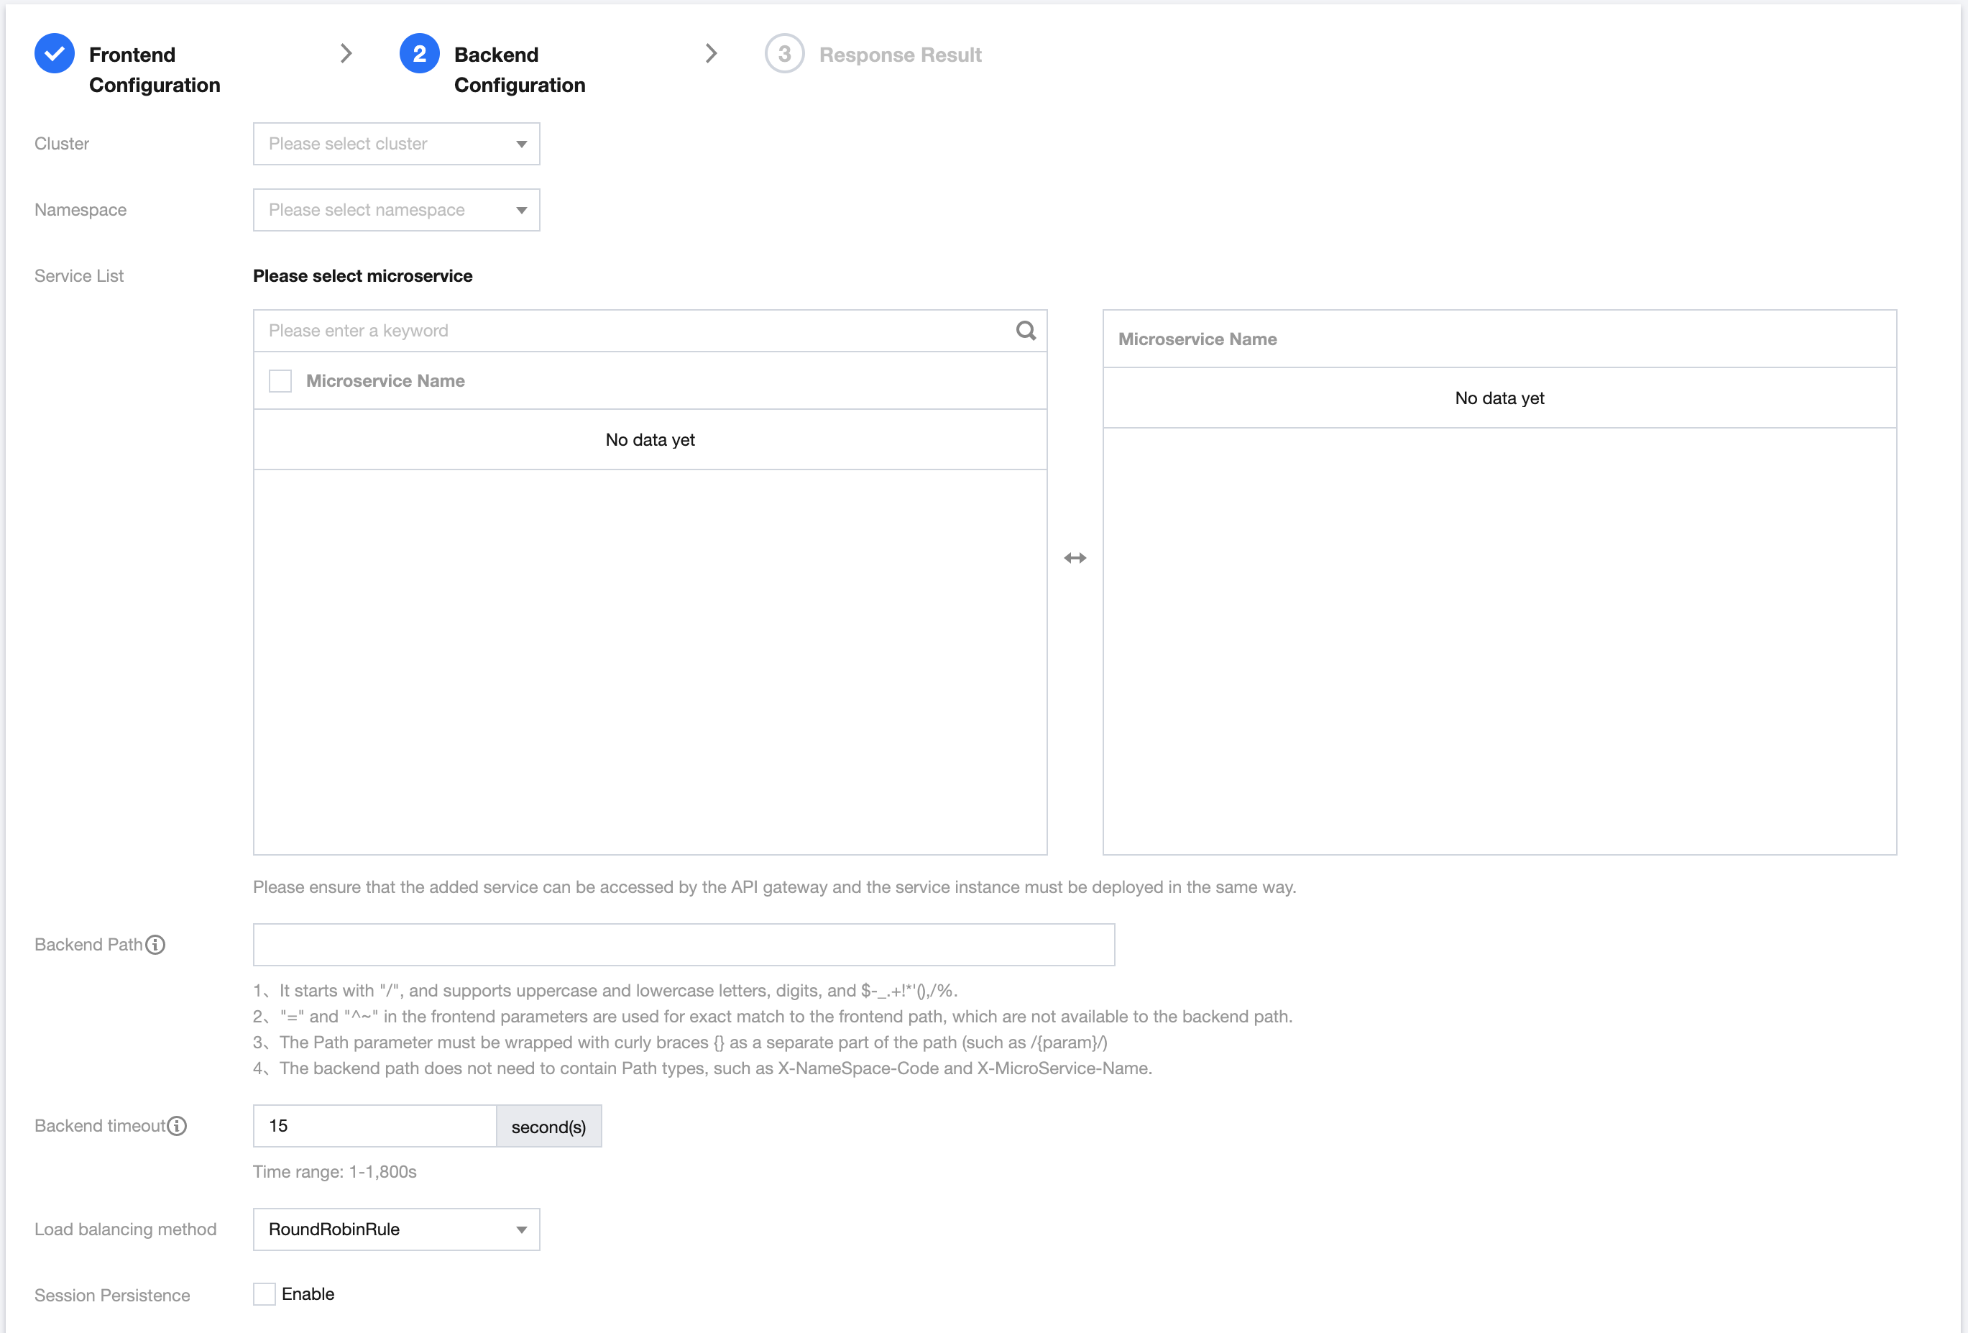The height and width of the screenshot is (1333, 1968).
Task: Click the chevron after Backend Configuration step
Action: [x=710, y=54]
